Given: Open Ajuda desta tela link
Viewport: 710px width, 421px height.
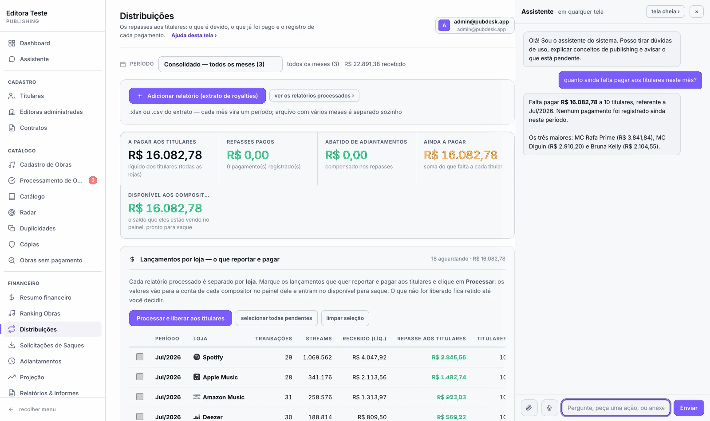Looking at the screenshot, I should click(194, 35).
